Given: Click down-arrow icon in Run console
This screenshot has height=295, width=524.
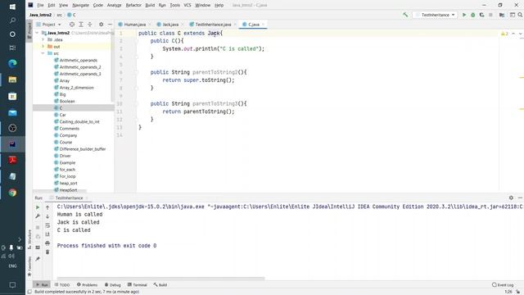Looking at the screenshot, I should (x=47, y=216).
